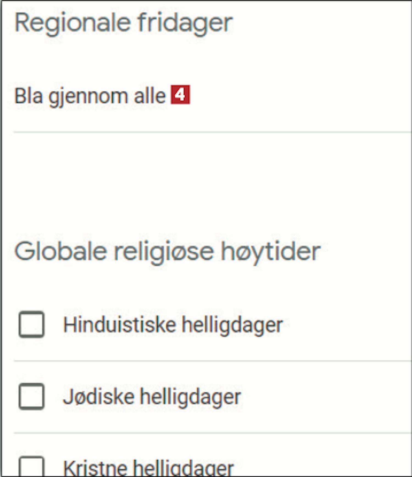Click the red number 4 badge
Viewport: 412px width, 477px height.
[180, 95]
